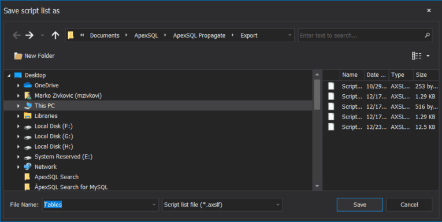Screen dimensions: 442x222
Task: Select Marko Zivkovic (mzivkovi) folder
Action: pyautogui.click(x=68, y=95)
